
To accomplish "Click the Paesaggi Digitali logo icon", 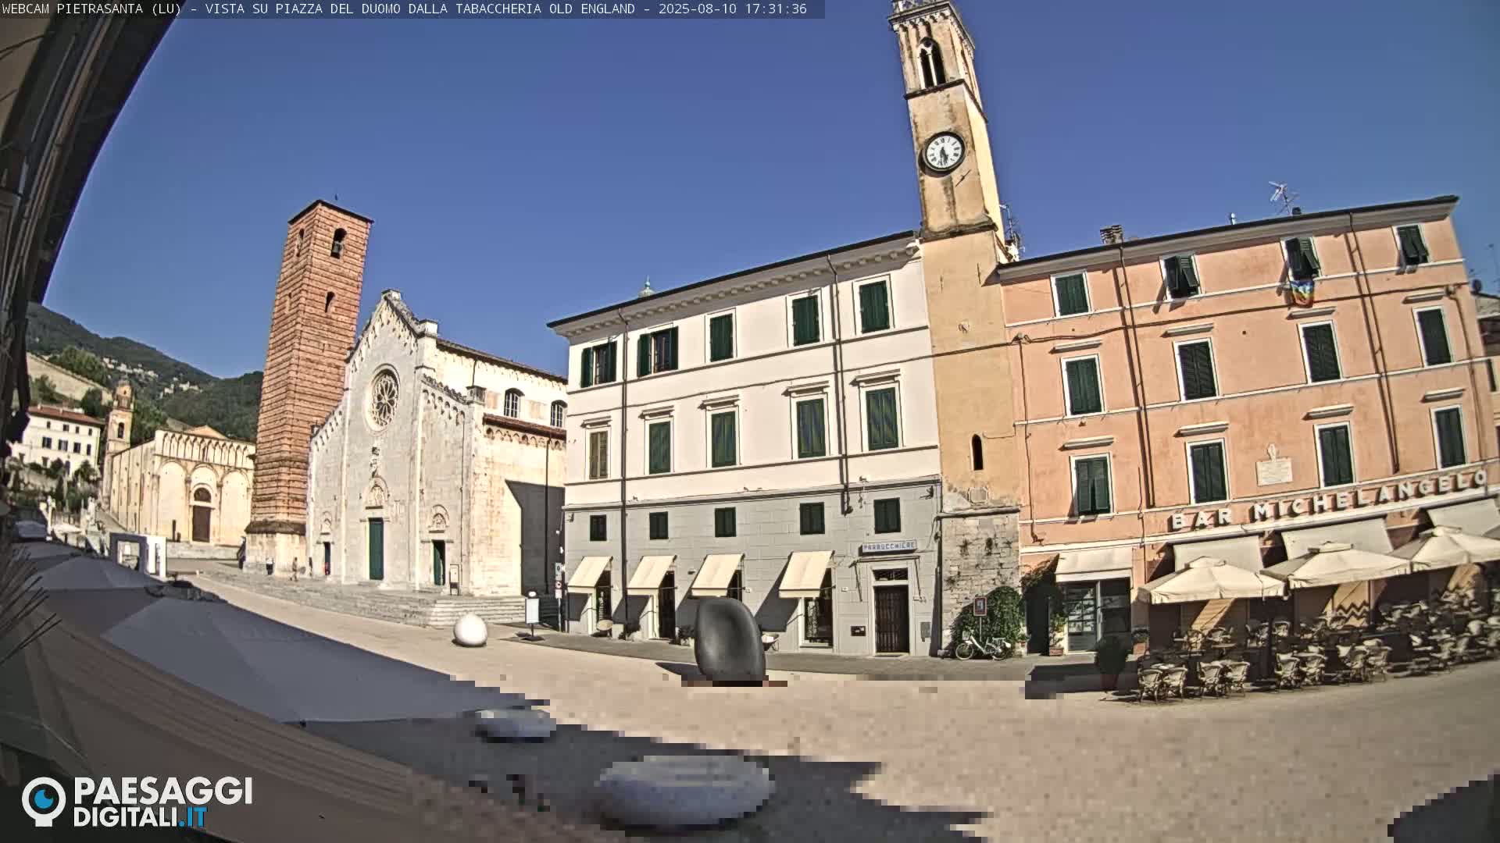I will pyautogui.click(x=44, y=801).
